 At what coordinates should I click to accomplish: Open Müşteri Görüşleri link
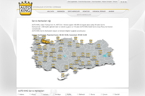pyautogui.click(x=107, y=2)
